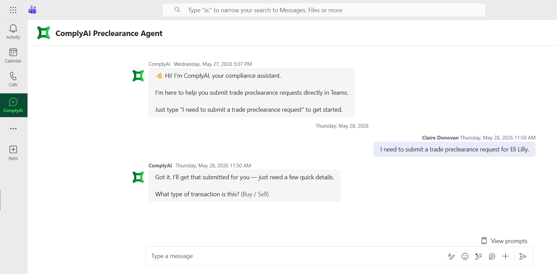Expand the plus actions menu in composer
This screenshot has width=557, height=274.
pyautogui.click(x=505, y=256)
